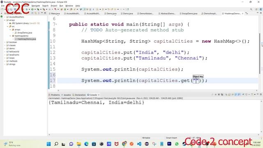Select the strings project

(x=12, y=64)
